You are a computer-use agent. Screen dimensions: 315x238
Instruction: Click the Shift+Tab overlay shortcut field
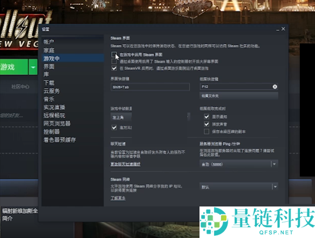click(150, 87)
